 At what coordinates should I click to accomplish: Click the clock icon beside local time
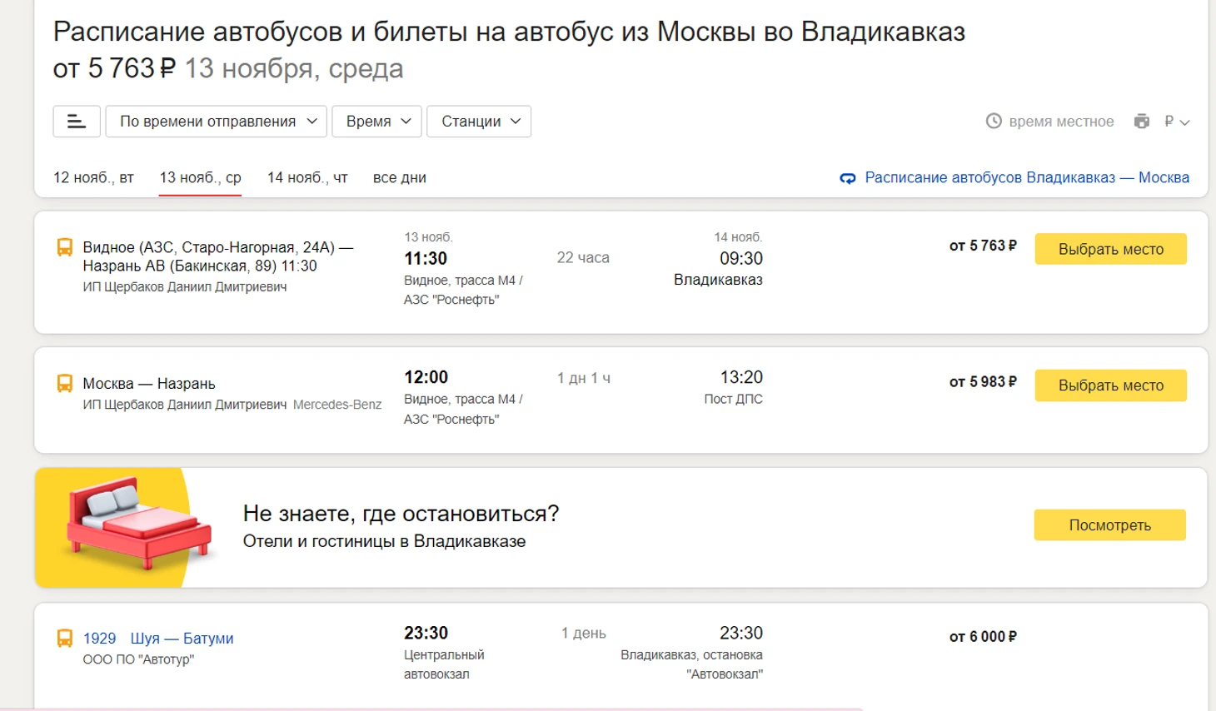(994, 122)
